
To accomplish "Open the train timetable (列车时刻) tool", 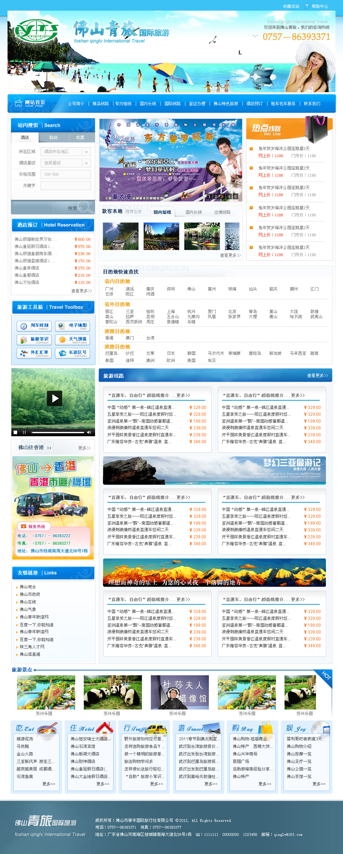I will [x=34, y=326].
